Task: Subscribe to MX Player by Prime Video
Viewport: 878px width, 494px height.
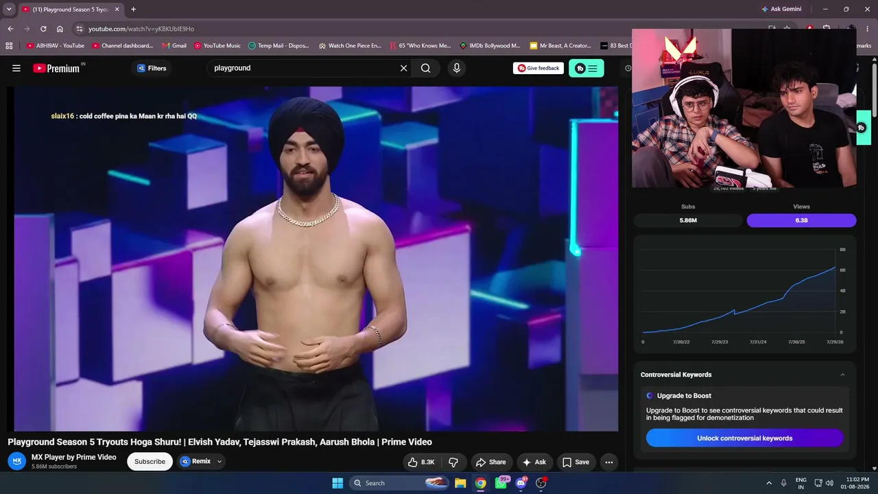Action: point(150,462)
